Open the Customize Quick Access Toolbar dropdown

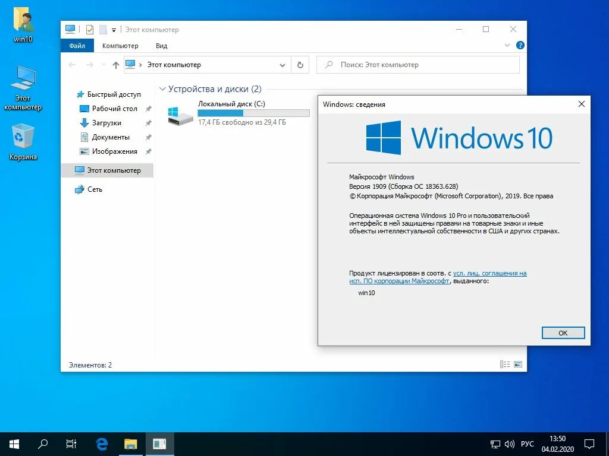click(114, 30)
